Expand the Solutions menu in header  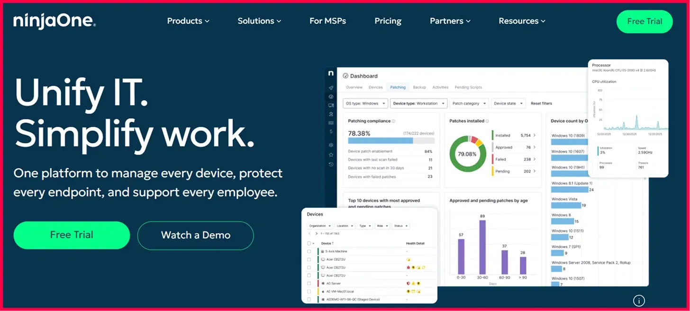click(259, 21)
